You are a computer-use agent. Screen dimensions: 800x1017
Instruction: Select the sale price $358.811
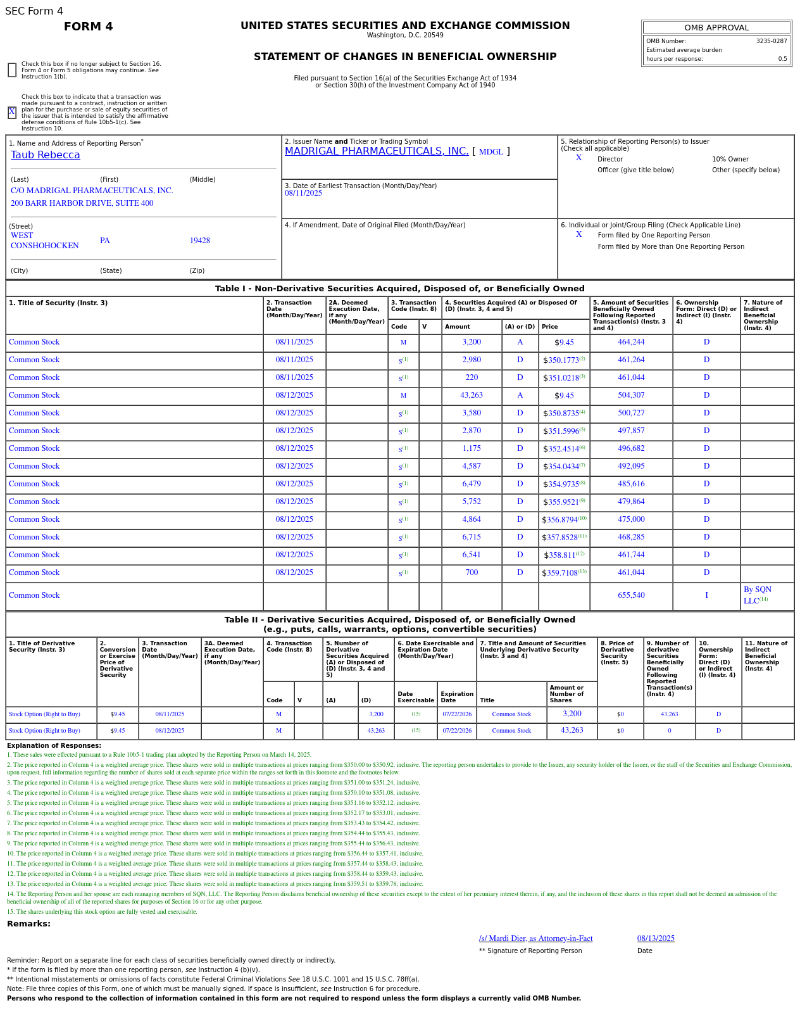559,555
